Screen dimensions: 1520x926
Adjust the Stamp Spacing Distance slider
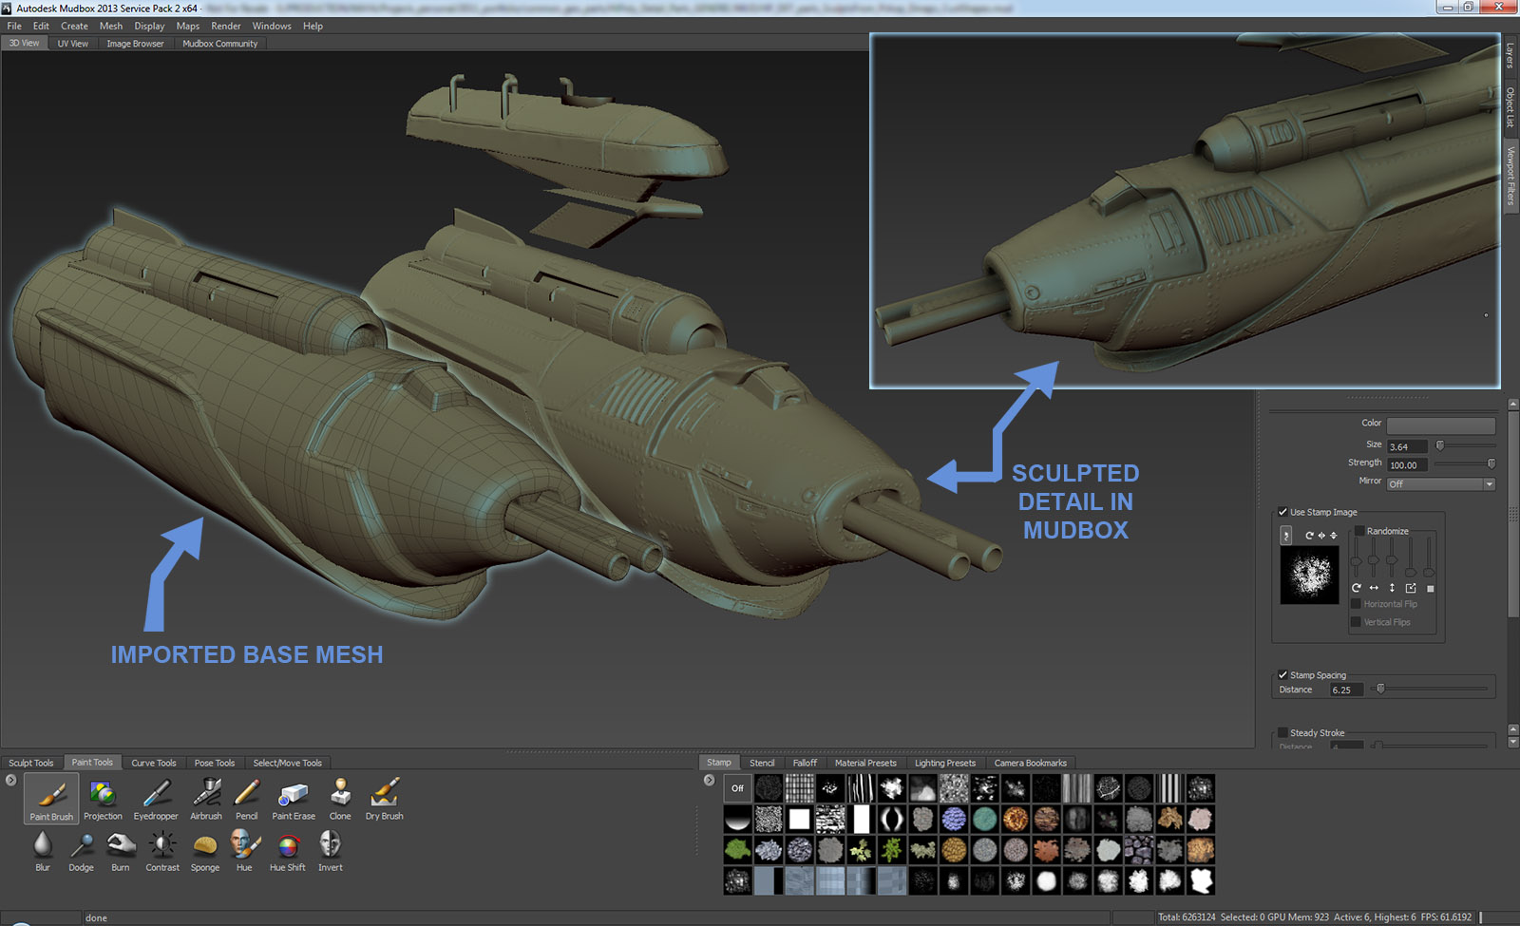pos(1380,689)
